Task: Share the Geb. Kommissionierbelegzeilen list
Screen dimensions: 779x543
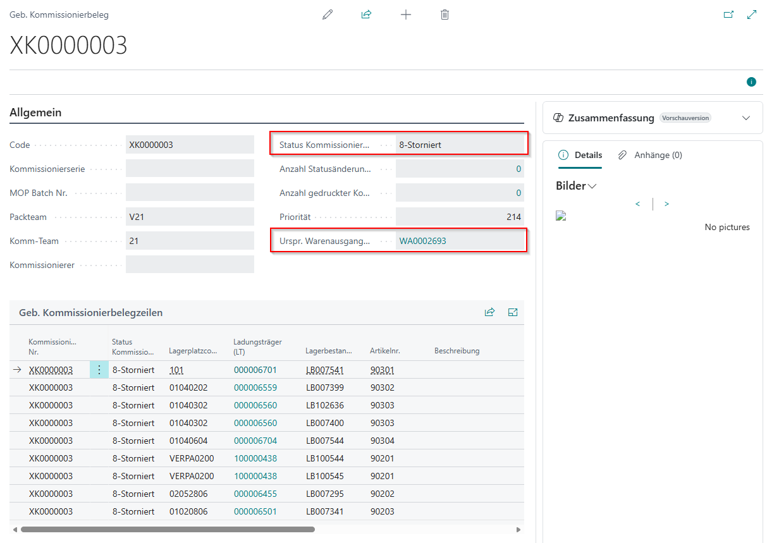Action: coord(489,312)
